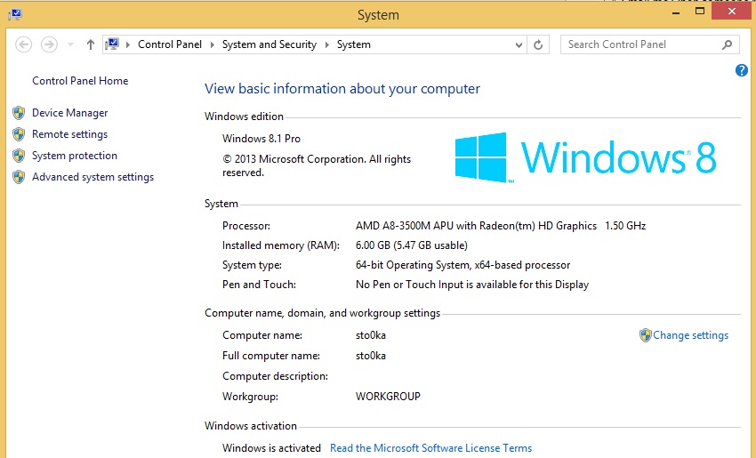Screen dimensions: 756x458
Task: Expand the address bar previous locations dropdown
Action: [x=518, y=44]
